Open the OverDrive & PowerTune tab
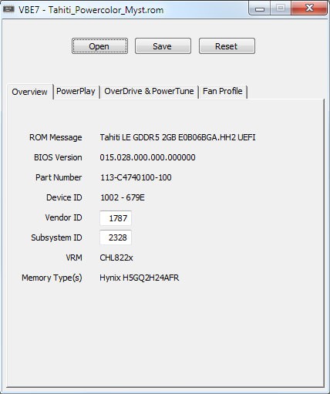 (149, 91)
